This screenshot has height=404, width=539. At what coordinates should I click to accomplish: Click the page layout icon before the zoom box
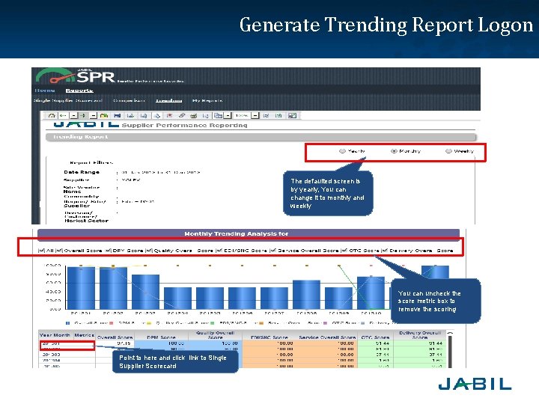[218, 116]
